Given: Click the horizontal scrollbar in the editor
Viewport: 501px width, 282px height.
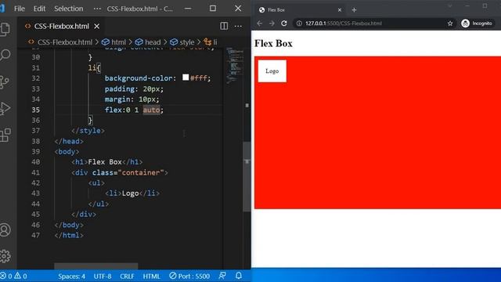Looking at the screenshot, I should pos(96,266).
